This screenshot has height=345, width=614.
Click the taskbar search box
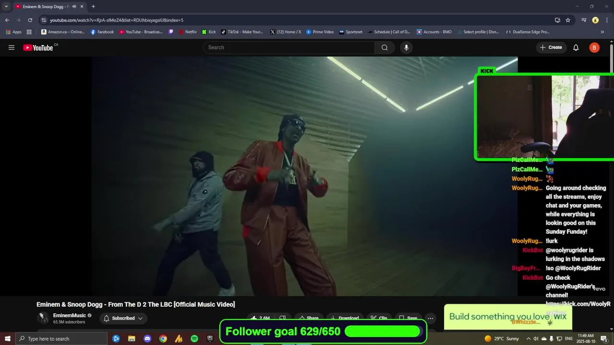pyautogui.click(x=61, y=339)
